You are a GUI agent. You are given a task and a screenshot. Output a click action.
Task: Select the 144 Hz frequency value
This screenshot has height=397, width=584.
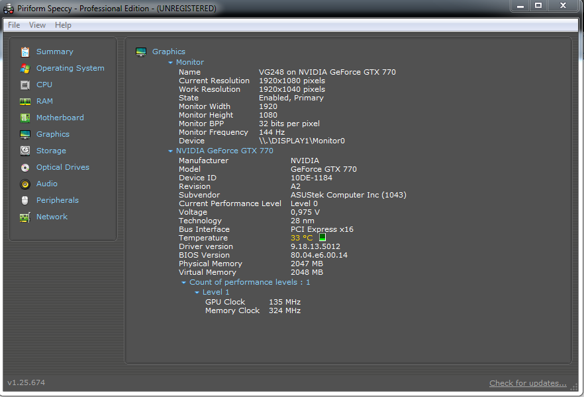[271, 132]
